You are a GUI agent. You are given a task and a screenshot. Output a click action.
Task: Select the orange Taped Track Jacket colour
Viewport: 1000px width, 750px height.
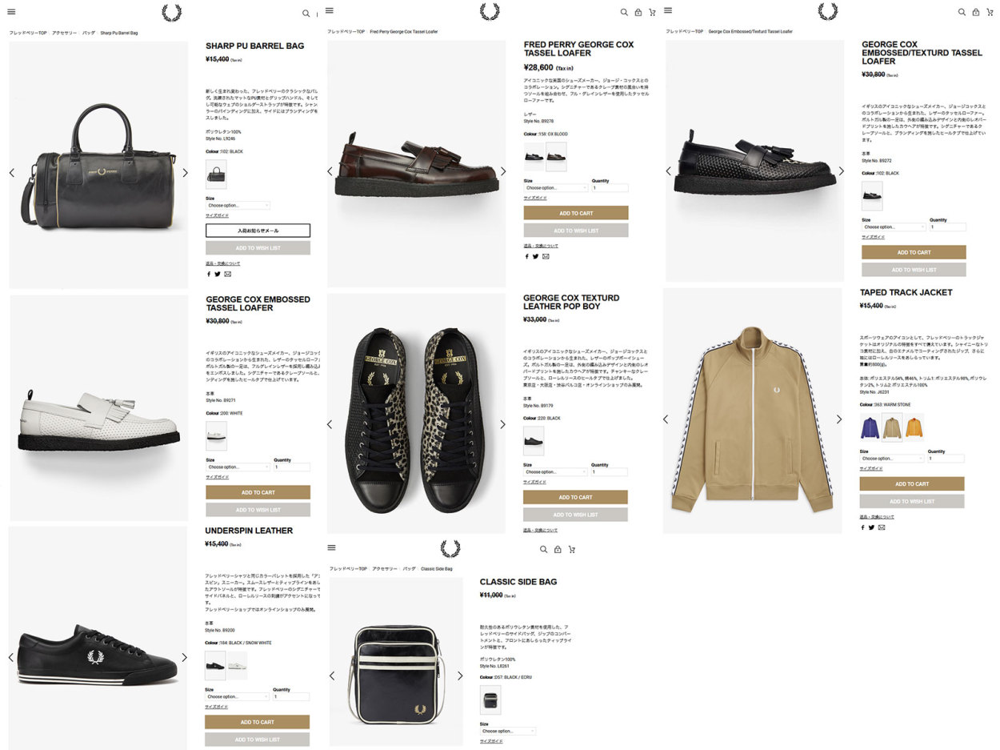point(914,428)
